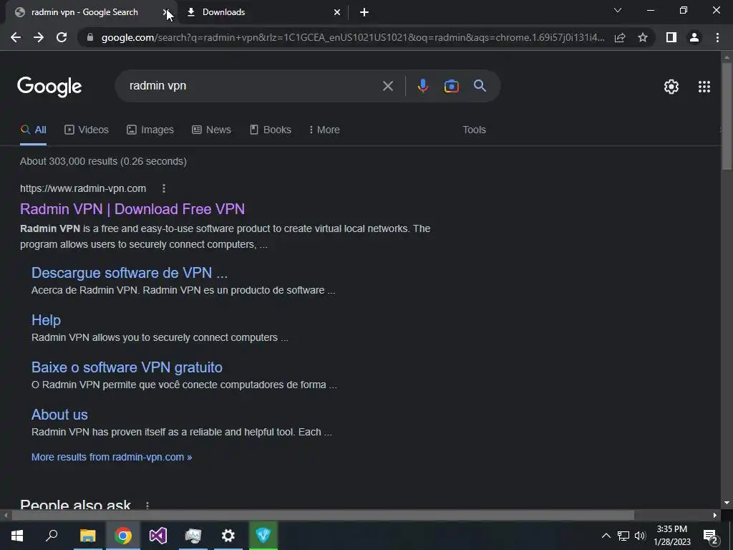Search by voice microphone
The image size is (733, 550).
click(x=422, y=86)
